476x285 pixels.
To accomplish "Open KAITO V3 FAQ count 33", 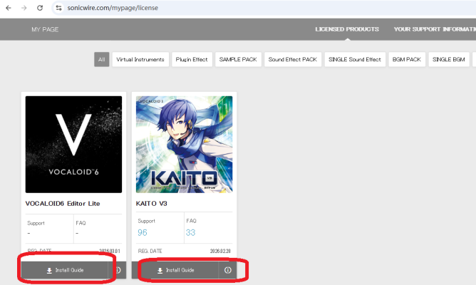I will point(191,232).
